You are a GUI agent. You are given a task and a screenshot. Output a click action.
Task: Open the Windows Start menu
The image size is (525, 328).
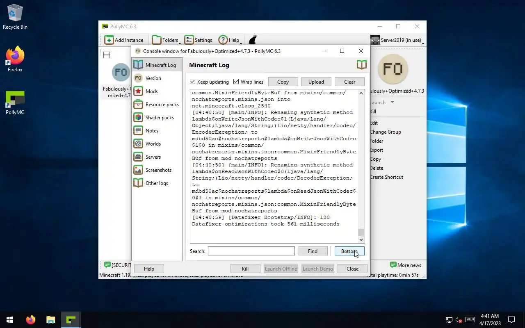pyautogui.click(x=10, y=320)
